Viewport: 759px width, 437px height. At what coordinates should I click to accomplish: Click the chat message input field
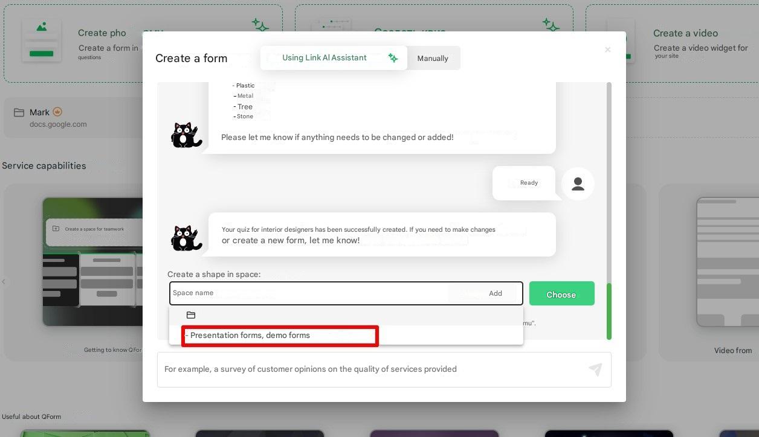click(372, 369)
